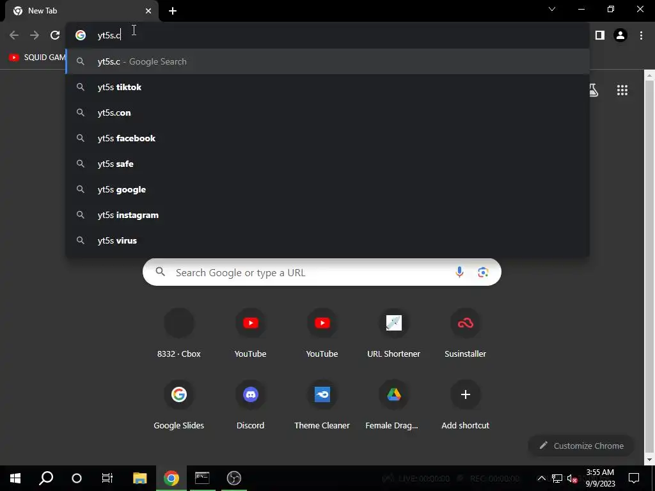655x491 pixels.
Task: Select suggestion 'yt5s tiktok'
Action: (327, 87)
